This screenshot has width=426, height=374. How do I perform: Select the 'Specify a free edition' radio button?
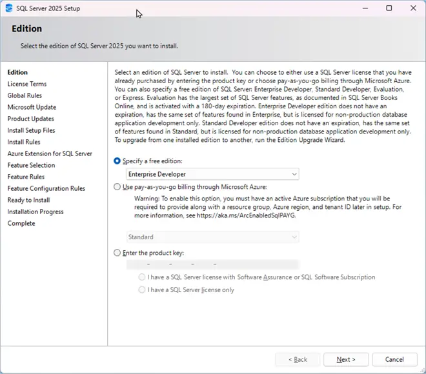[117, 161]
